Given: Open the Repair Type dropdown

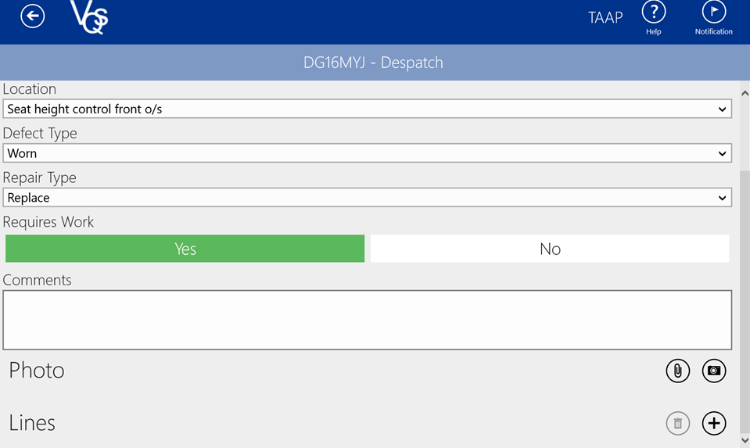Looking at the screenshot, I should [367, 199].
